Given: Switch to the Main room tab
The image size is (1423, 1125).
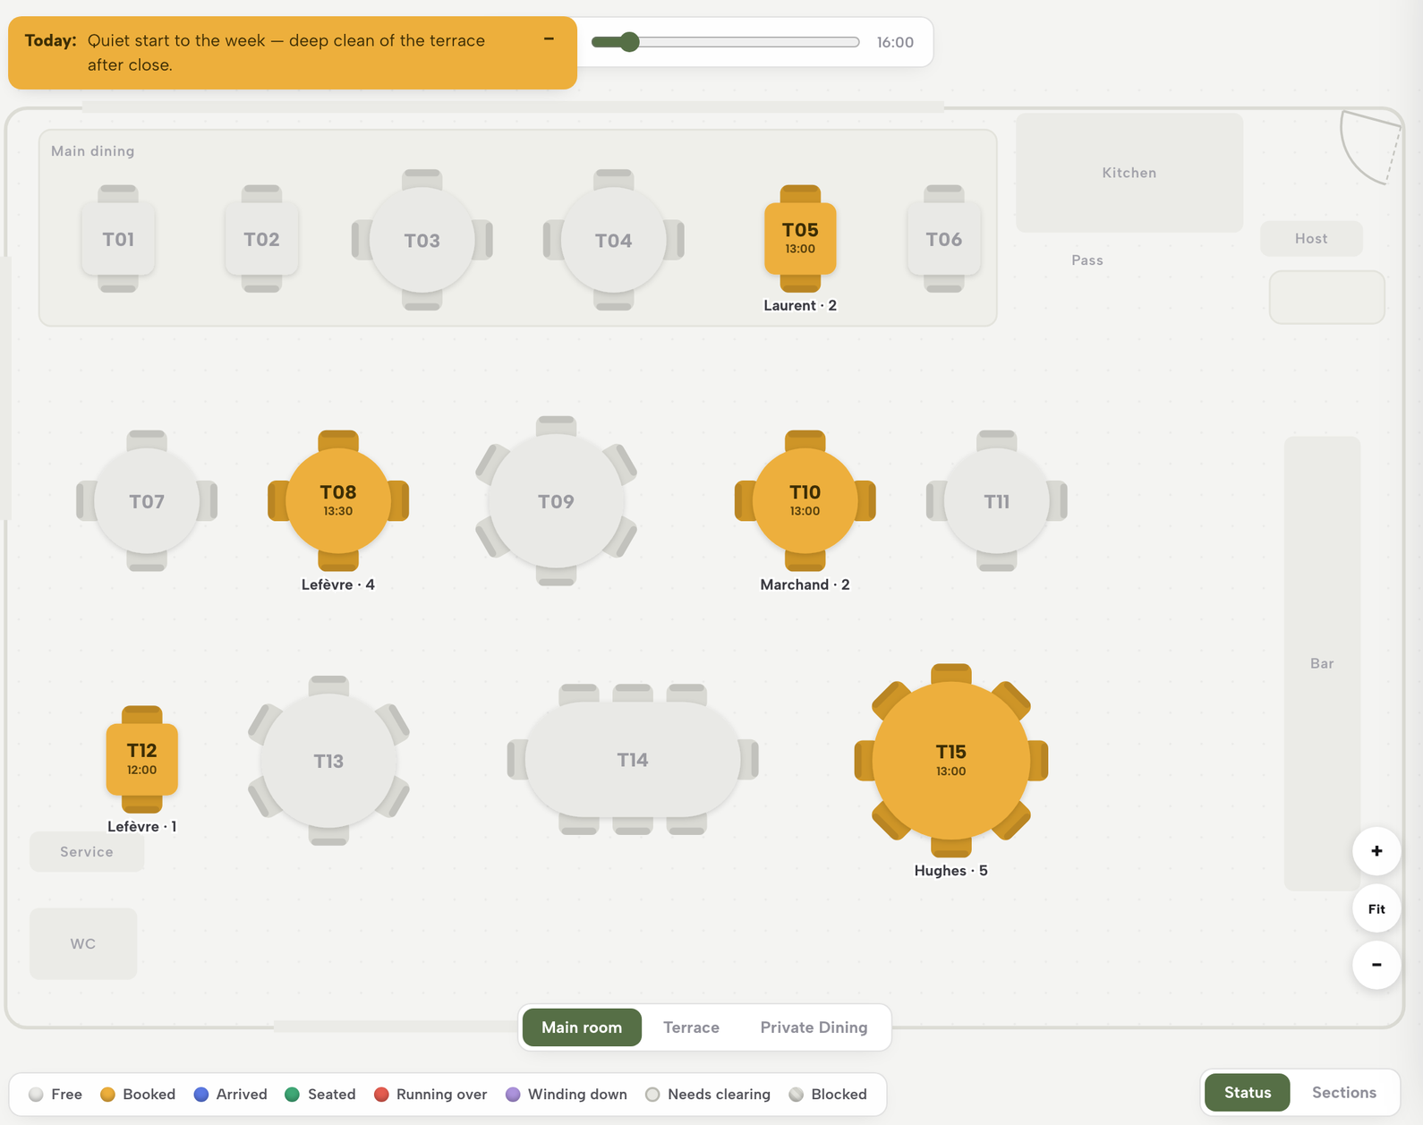Looking at the screenshot, I should coord(582,1027).
